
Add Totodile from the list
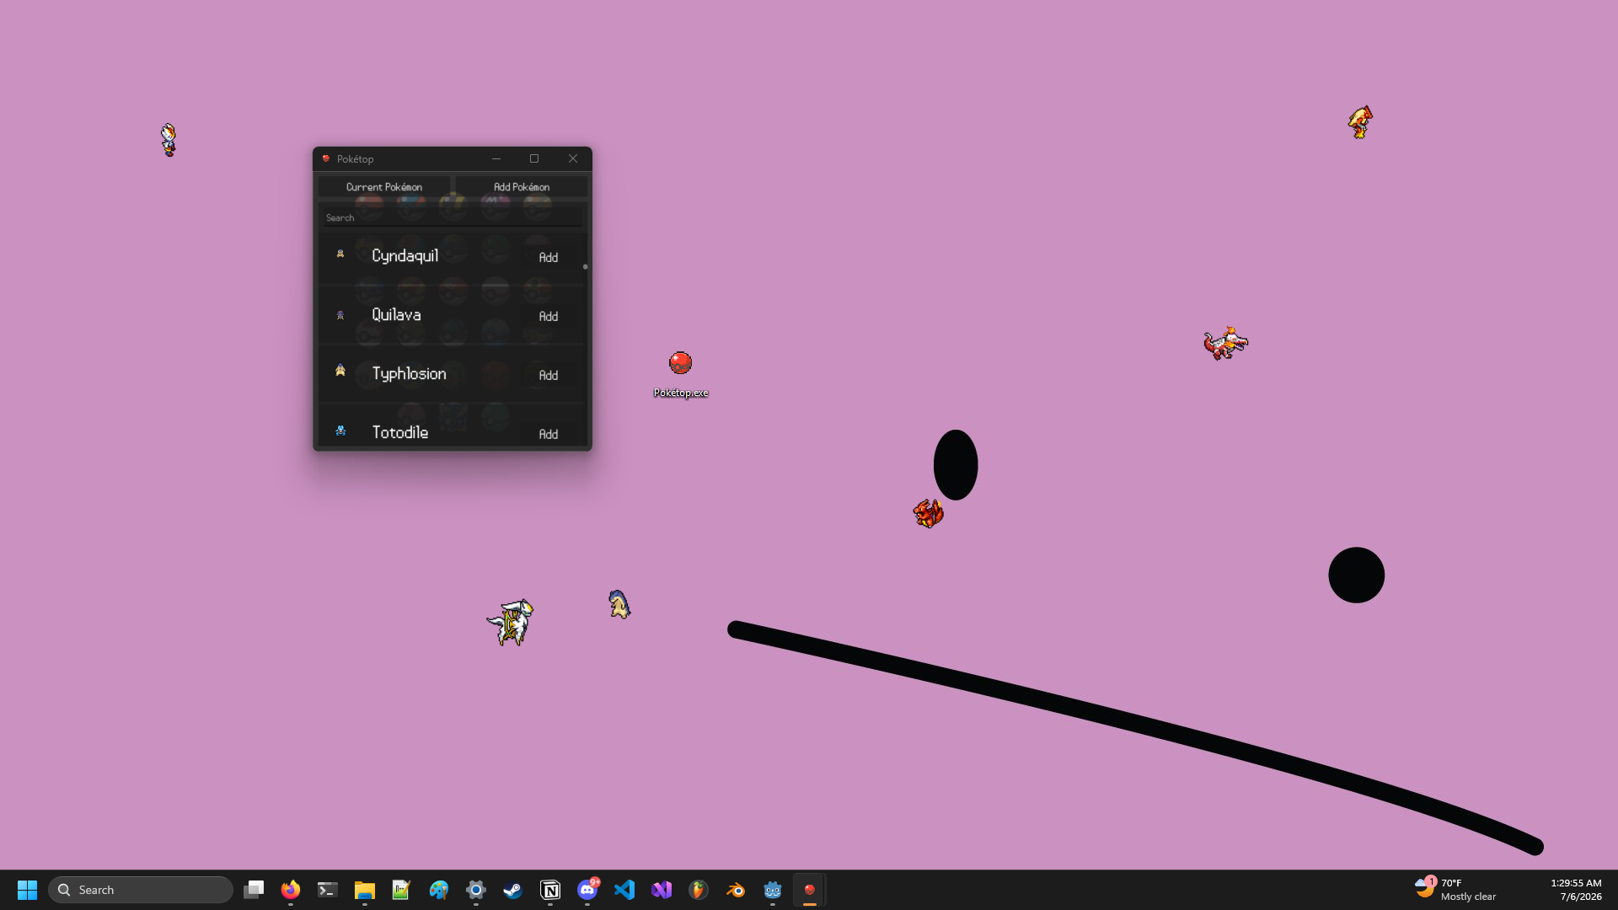click(x=549, y=433)
